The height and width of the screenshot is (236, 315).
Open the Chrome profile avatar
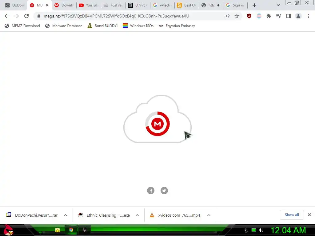[298, 16]
